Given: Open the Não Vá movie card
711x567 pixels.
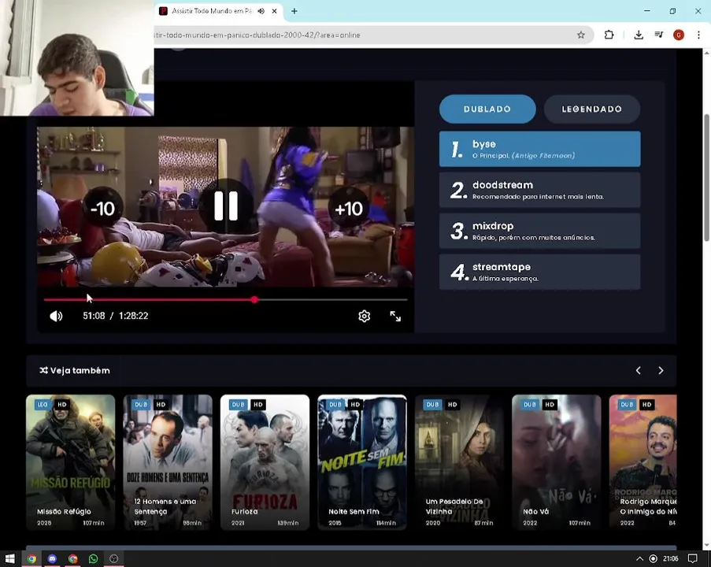Looking at the screenshot, I should click(x=557, y=461).
